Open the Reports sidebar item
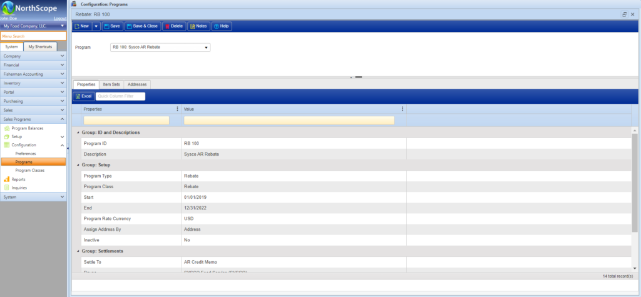Screen dimensions: 641x297 pos(19,179)
